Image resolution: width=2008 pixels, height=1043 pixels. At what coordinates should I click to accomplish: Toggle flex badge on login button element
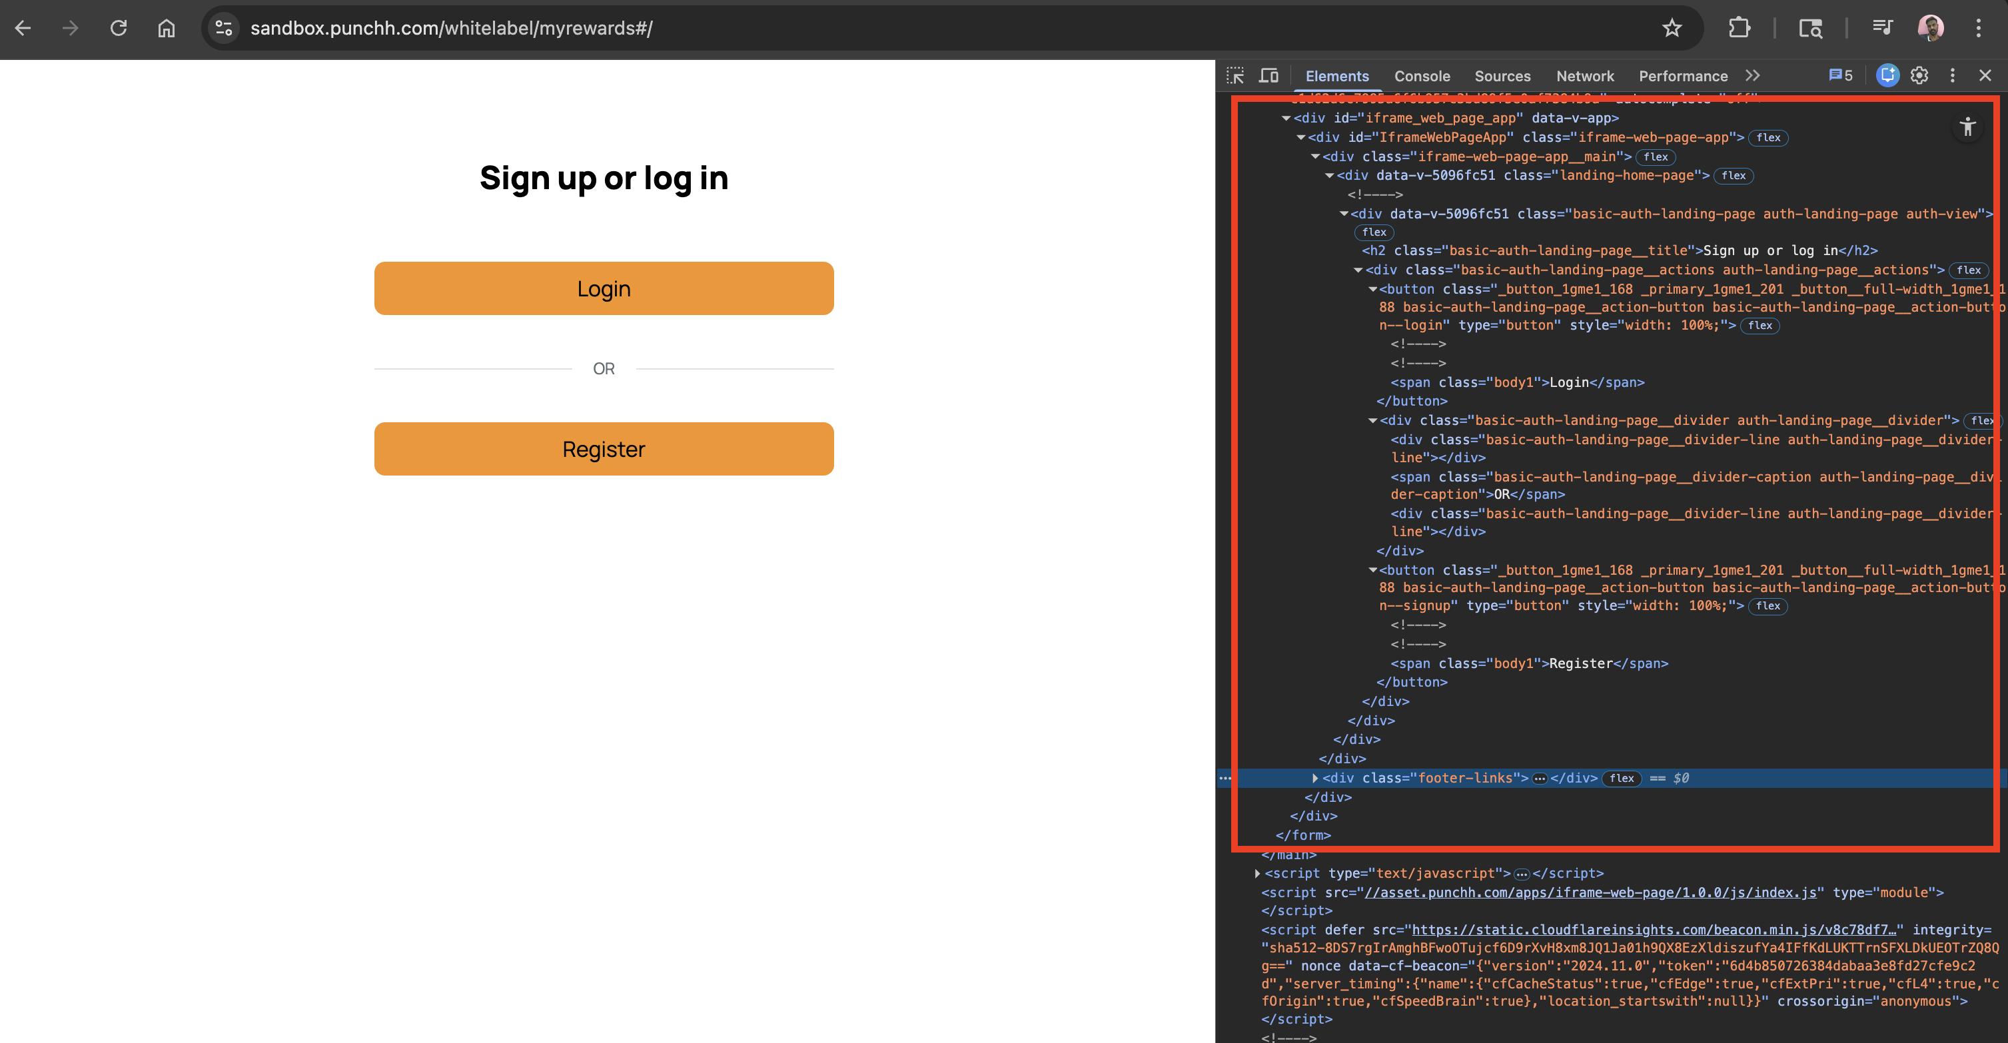point(1759,326)
